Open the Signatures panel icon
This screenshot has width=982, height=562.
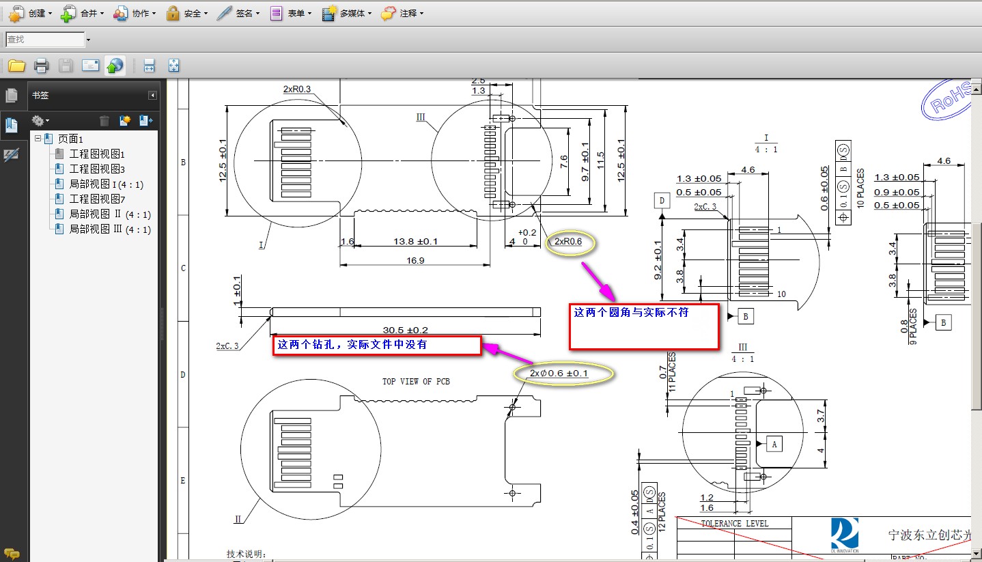click(11, 156)
